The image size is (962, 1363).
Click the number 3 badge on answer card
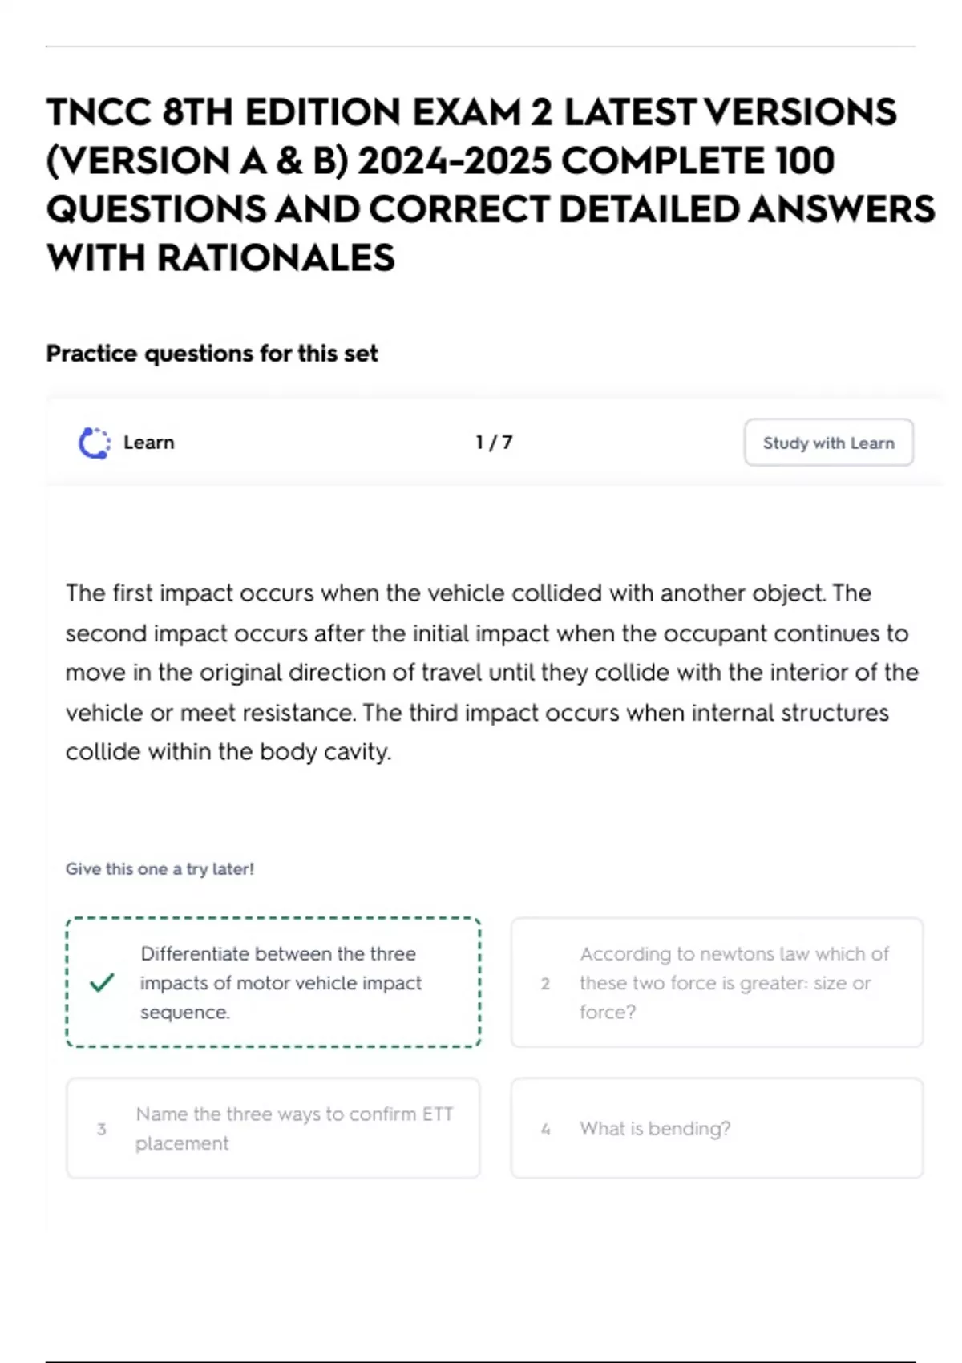click(x=101, y=1129)
